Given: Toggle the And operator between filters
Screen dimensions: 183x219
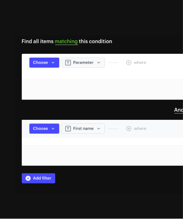Looking at the screenshot, I should click(179, 110).
